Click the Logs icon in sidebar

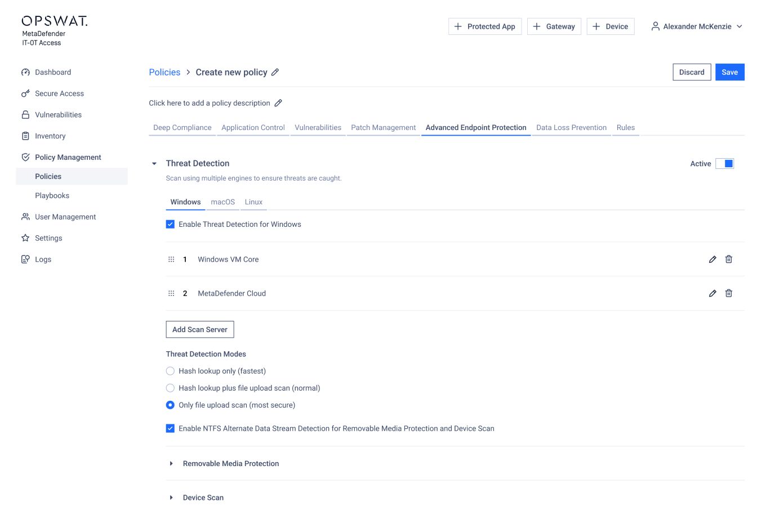click(x=25, y=260)
